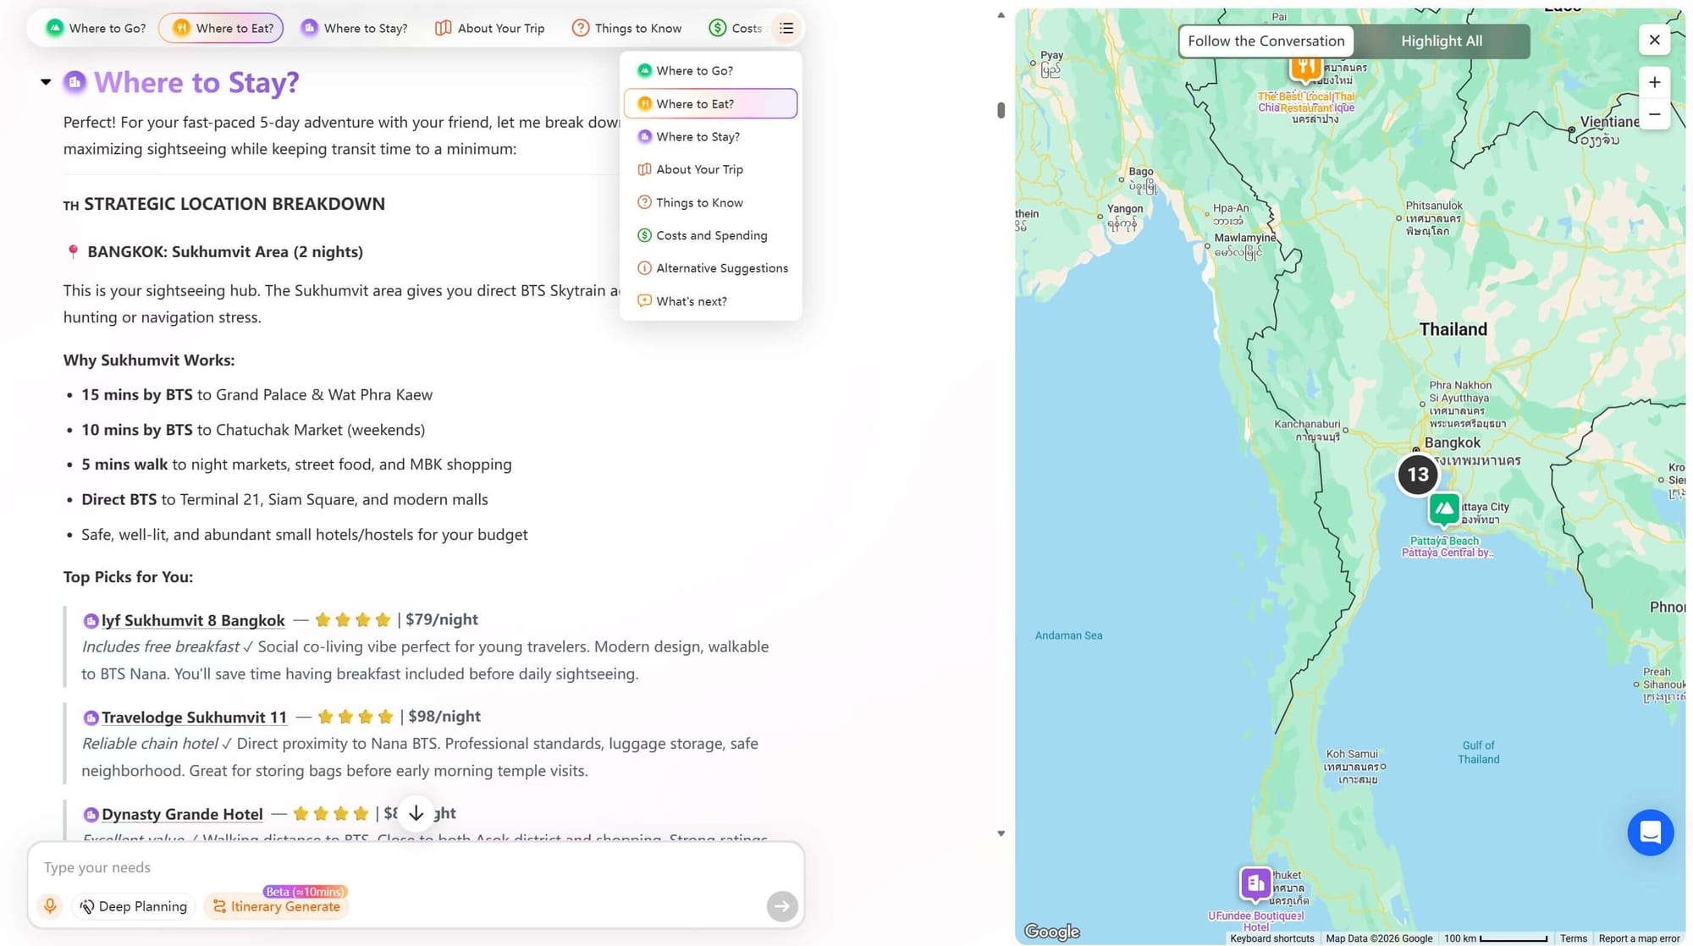Open the 13-location cluster marker on map
The width and height of the screenshot is (1693, 946).
(1418, 475)
